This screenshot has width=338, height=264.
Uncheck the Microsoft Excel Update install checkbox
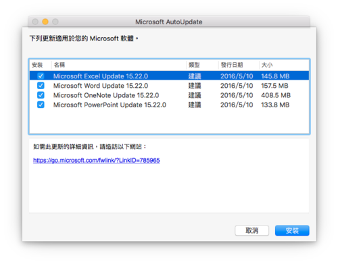tap(41, 76)
